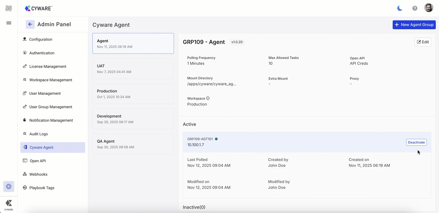
Task: Open the user profile avatar
Action: (x=429, y=8)
